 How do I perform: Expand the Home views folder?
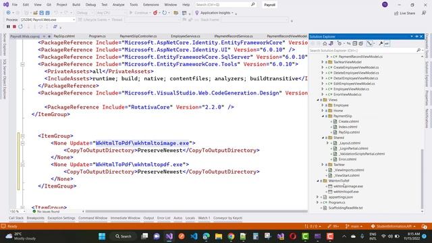(x=323, y=111)
